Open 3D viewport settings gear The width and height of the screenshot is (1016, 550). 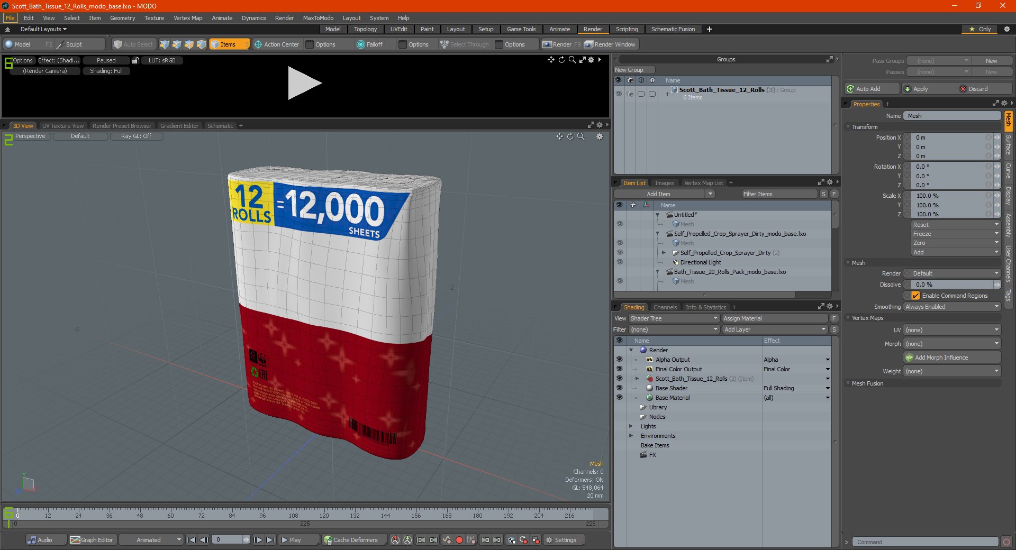click(600, 136)
